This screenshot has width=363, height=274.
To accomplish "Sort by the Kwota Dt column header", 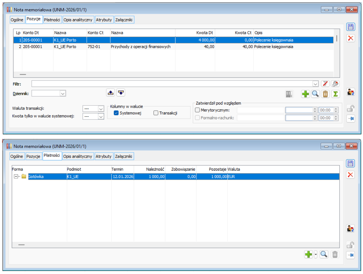I will (195, 33).
